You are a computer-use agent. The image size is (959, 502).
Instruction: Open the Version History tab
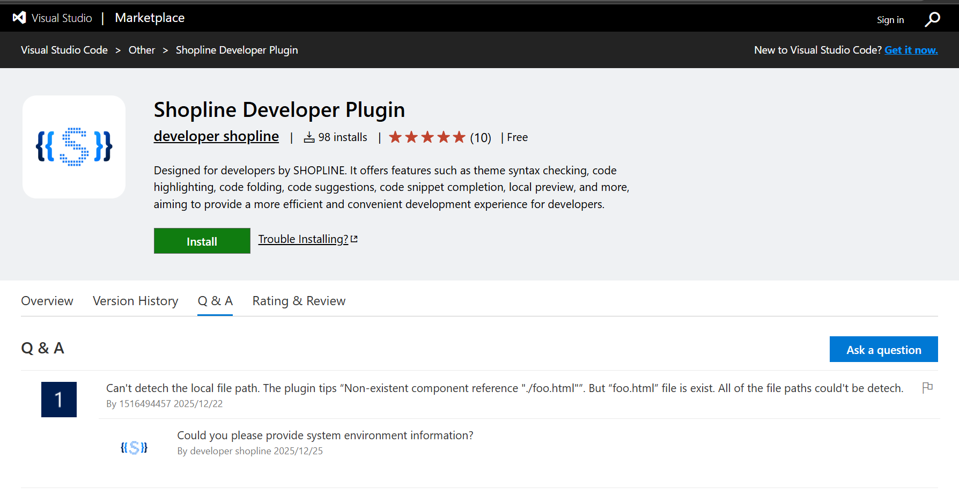tap(135, 301)
